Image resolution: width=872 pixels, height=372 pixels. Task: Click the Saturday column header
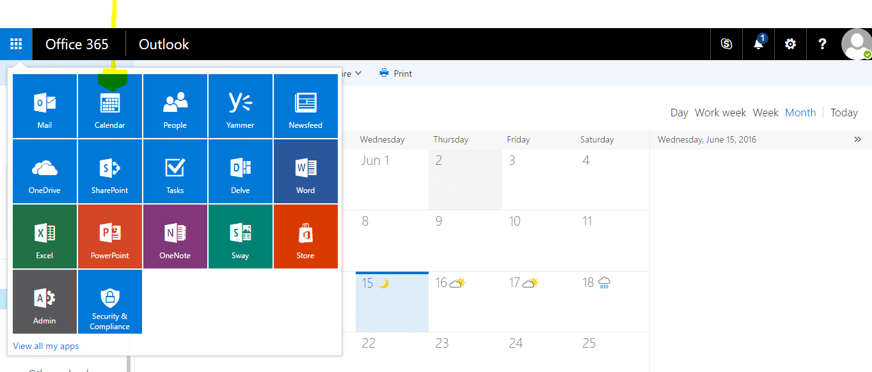(597, 139)
